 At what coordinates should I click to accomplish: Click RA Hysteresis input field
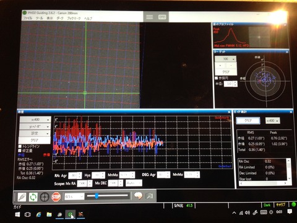click(96, 175)
